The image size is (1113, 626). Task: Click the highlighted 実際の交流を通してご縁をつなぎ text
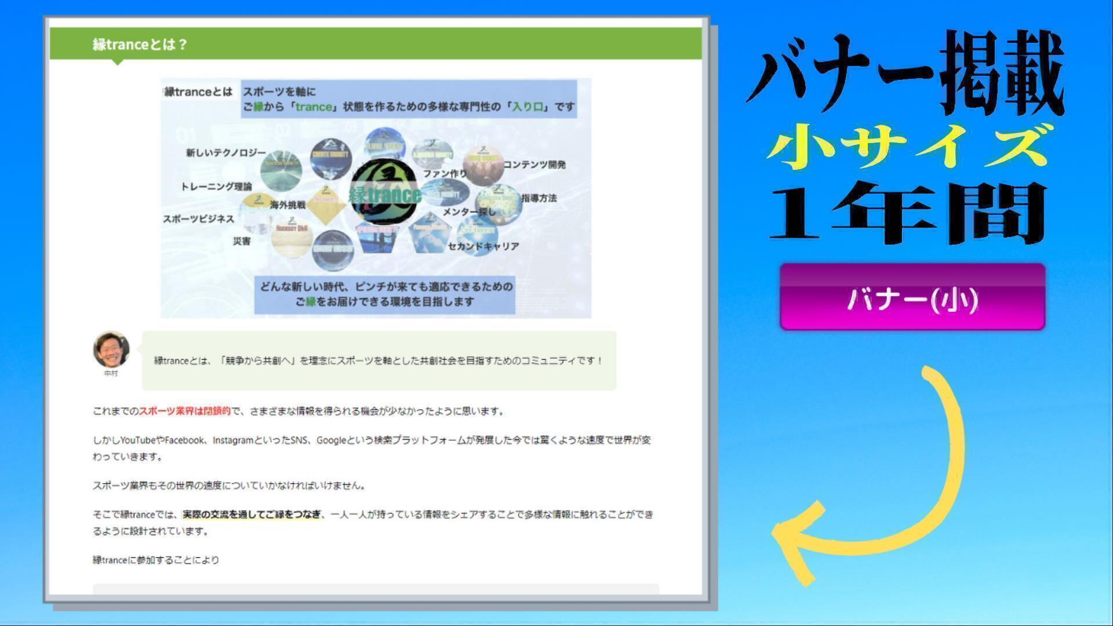pos(252,514)
